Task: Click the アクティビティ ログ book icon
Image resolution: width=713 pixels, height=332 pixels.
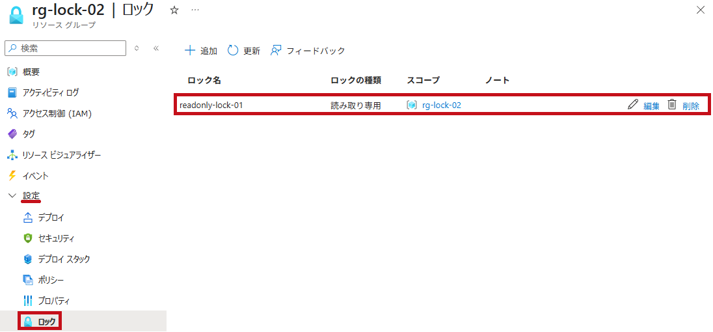Action: (12, 93)
